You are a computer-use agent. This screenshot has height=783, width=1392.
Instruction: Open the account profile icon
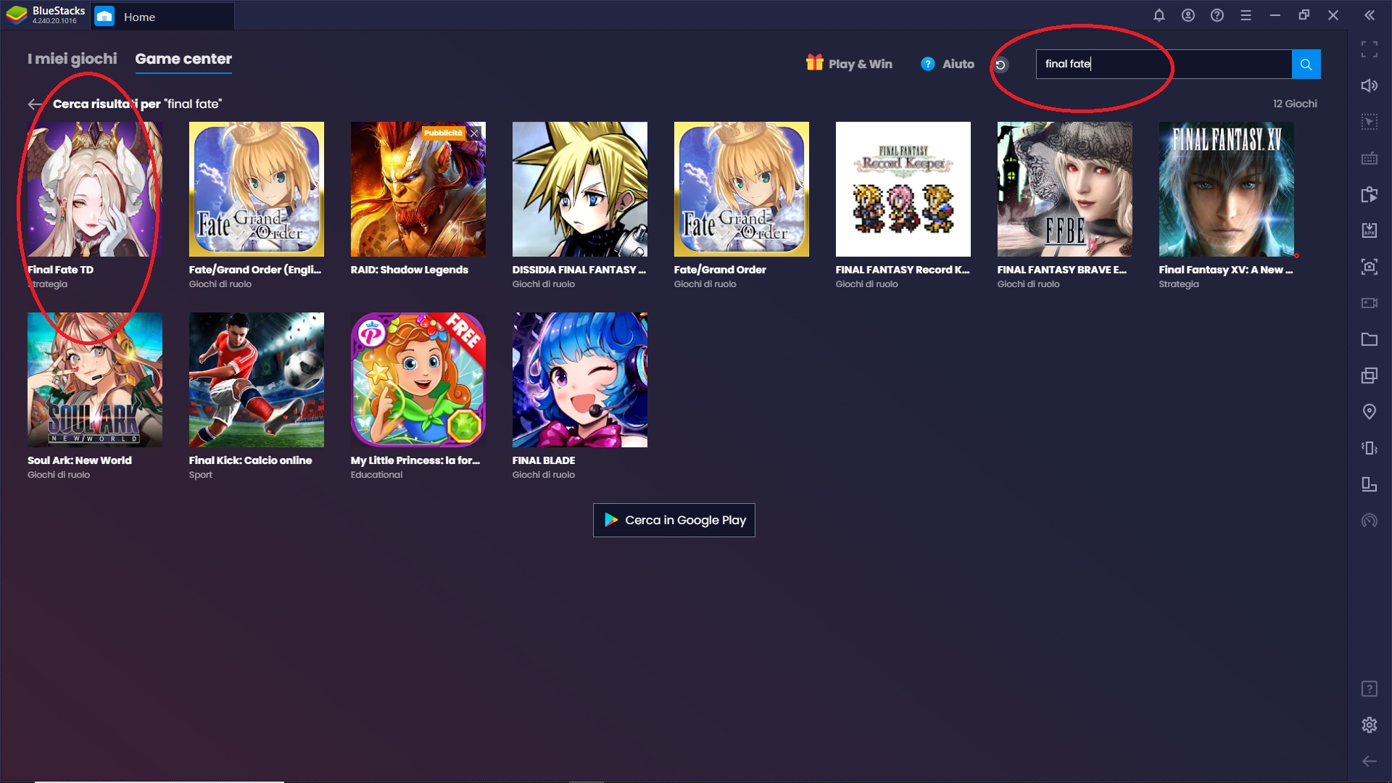pos(1188,15)
